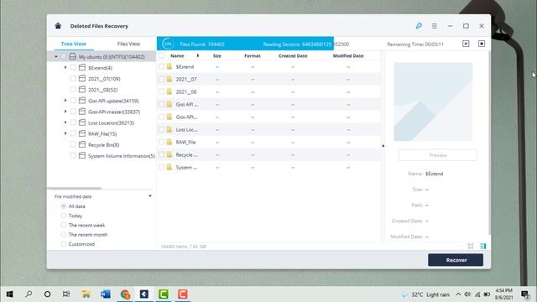Click the $Extend folder icon in list
Screen dimensions: 537x302
pyautogui.click(x=169, y=66)
